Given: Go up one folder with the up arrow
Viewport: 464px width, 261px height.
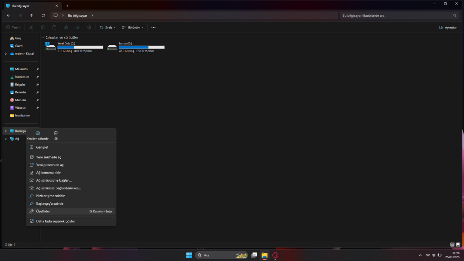Looking at the screenshot, I should pos(31,15).
